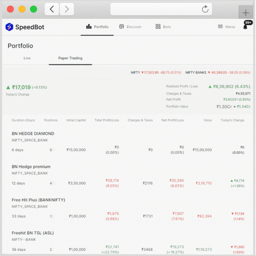
Task: Click the Today's Change ₹17,019 value
Action: coord(21,87)
